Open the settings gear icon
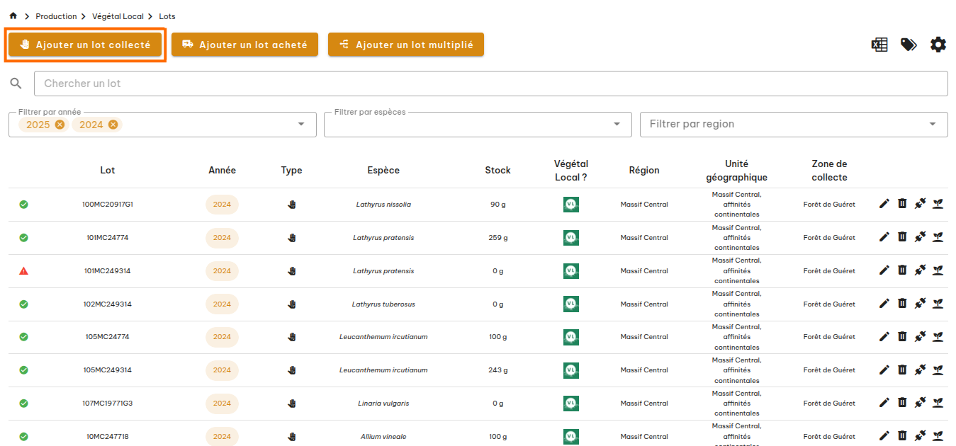 tap(938, 45)
